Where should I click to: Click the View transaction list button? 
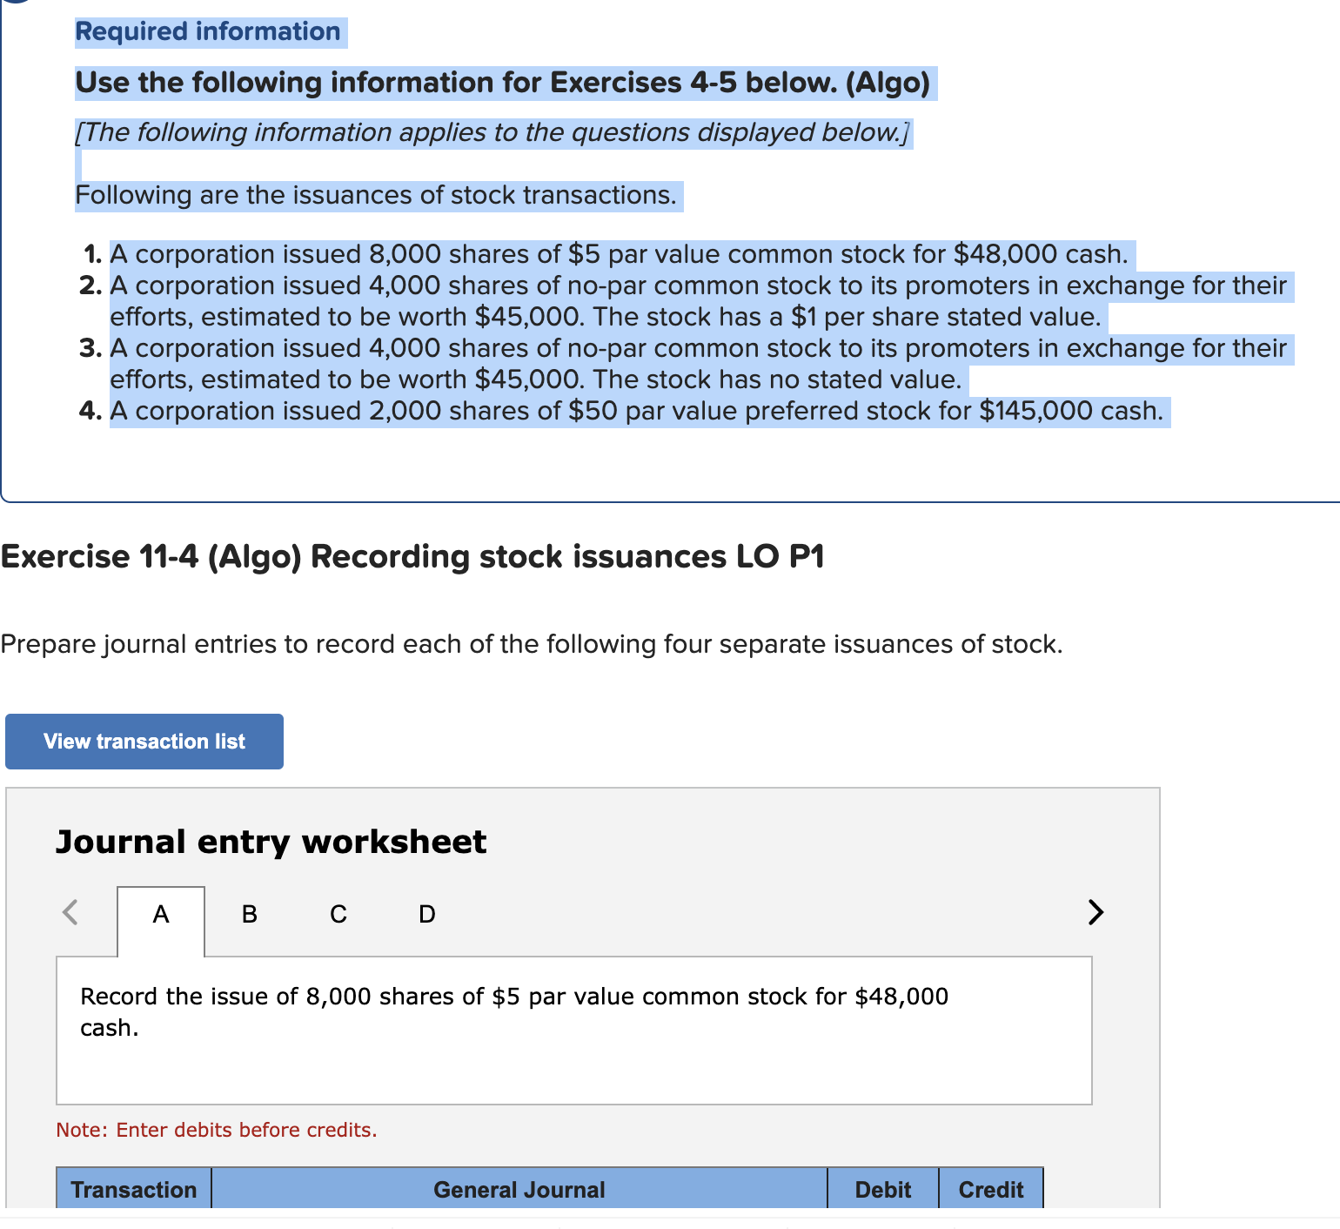[x=144, y=741]
